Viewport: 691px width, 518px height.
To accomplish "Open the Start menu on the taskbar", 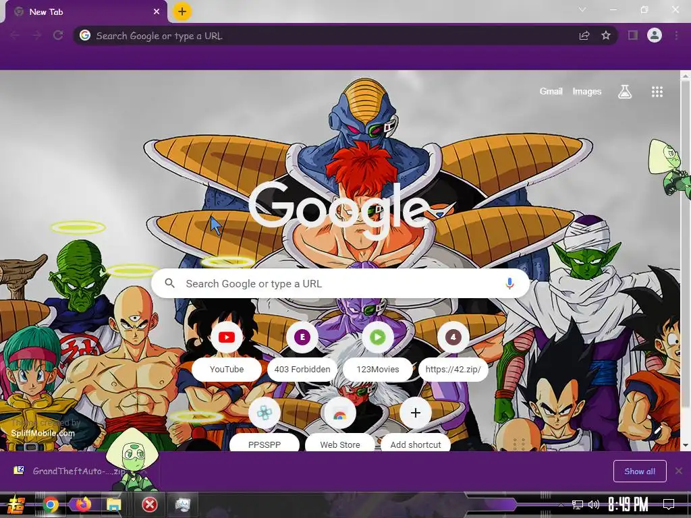I will point(16,505).
